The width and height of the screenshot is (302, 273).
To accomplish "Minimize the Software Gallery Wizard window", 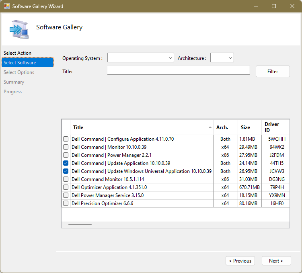I will coord(256,6).
